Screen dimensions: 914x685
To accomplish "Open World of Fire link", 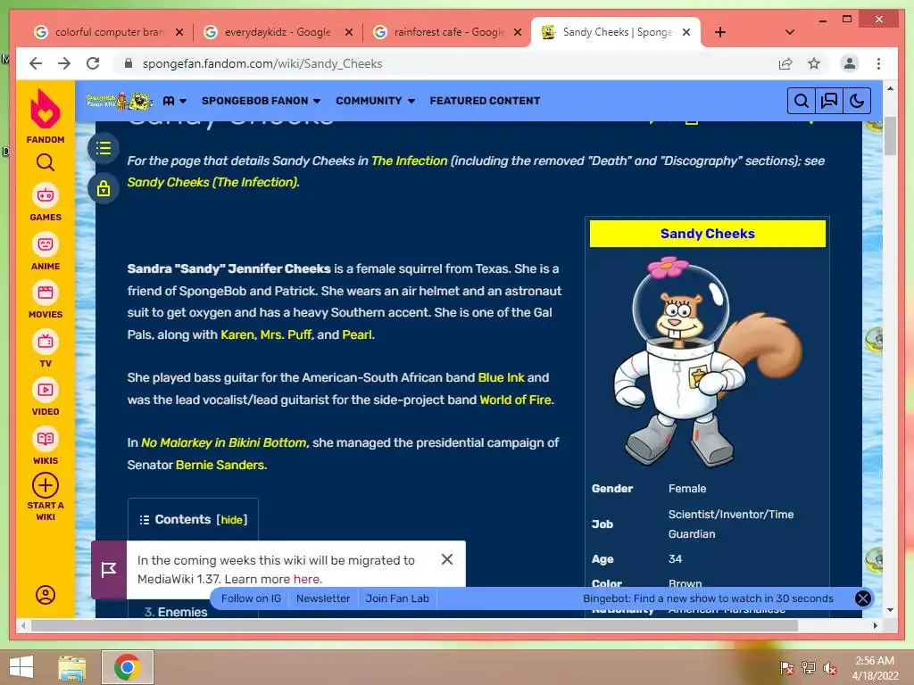I will click(515, 400).
